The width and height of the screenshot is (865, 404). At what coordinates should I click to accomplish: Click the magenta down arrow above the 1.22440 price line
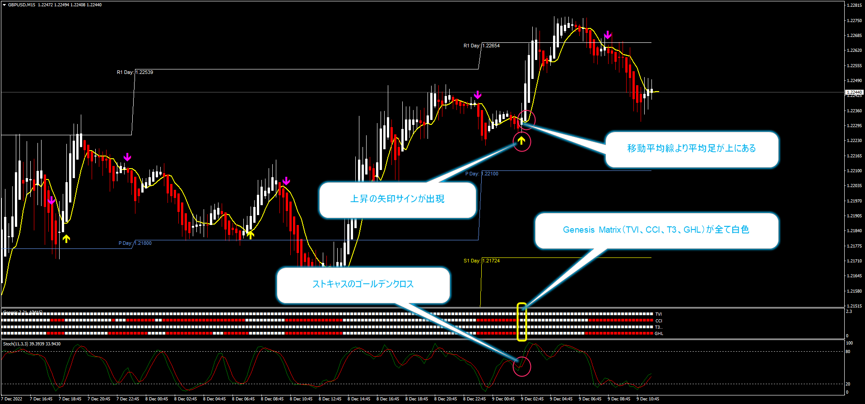pos(478,95)
